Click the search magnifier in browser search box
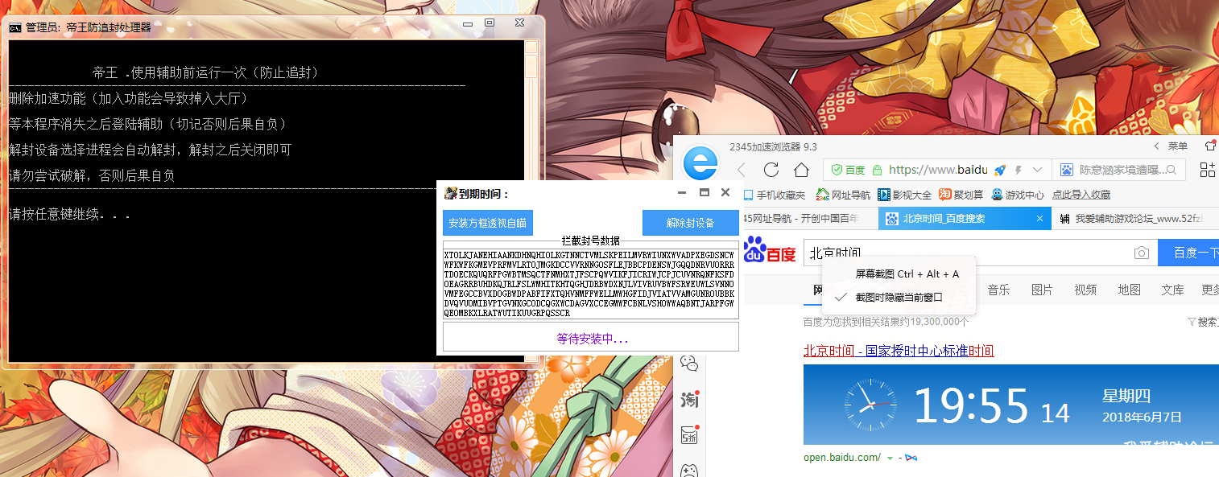1219x477 pixels. pyautogui.click(x=1171, y=170)
